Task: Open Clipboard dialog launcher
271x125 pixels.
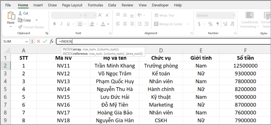Action: (x=47, y=33)
